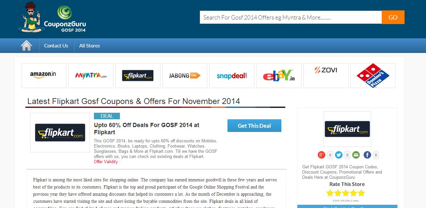The image size is (426, 208).
Task: Share on Facebook icon in sidebar
Action: (367, 155)
